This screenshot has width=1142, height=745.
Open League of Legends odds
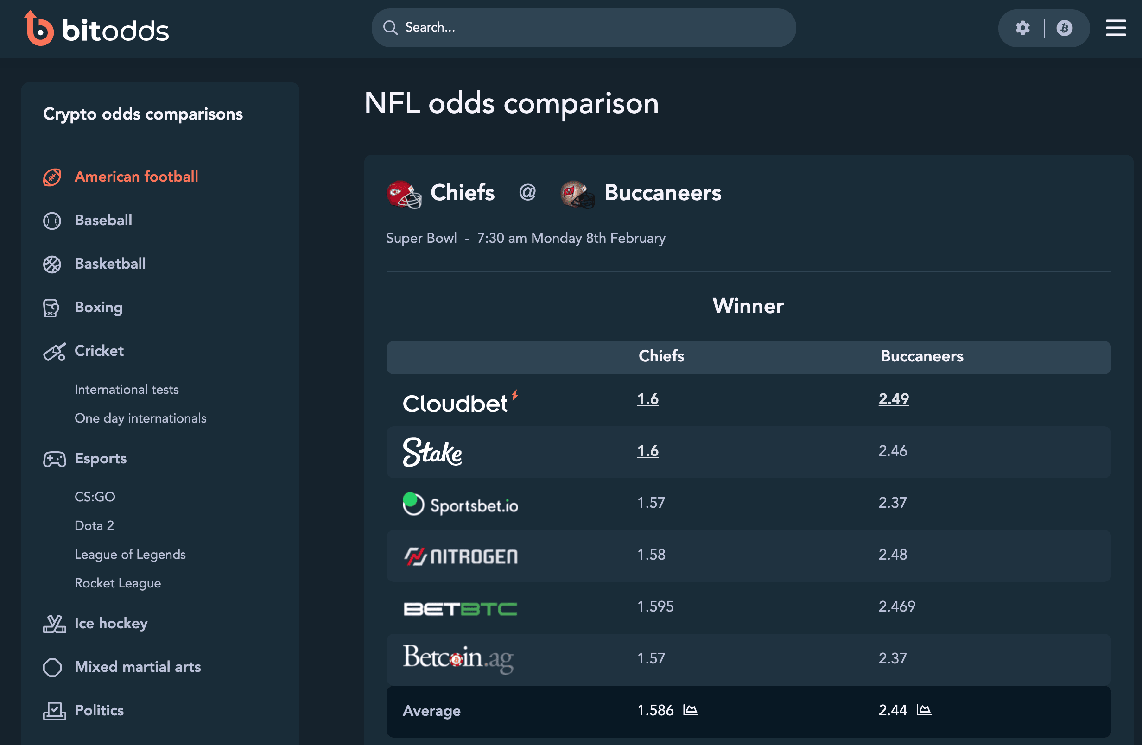[x=130, y=554]
